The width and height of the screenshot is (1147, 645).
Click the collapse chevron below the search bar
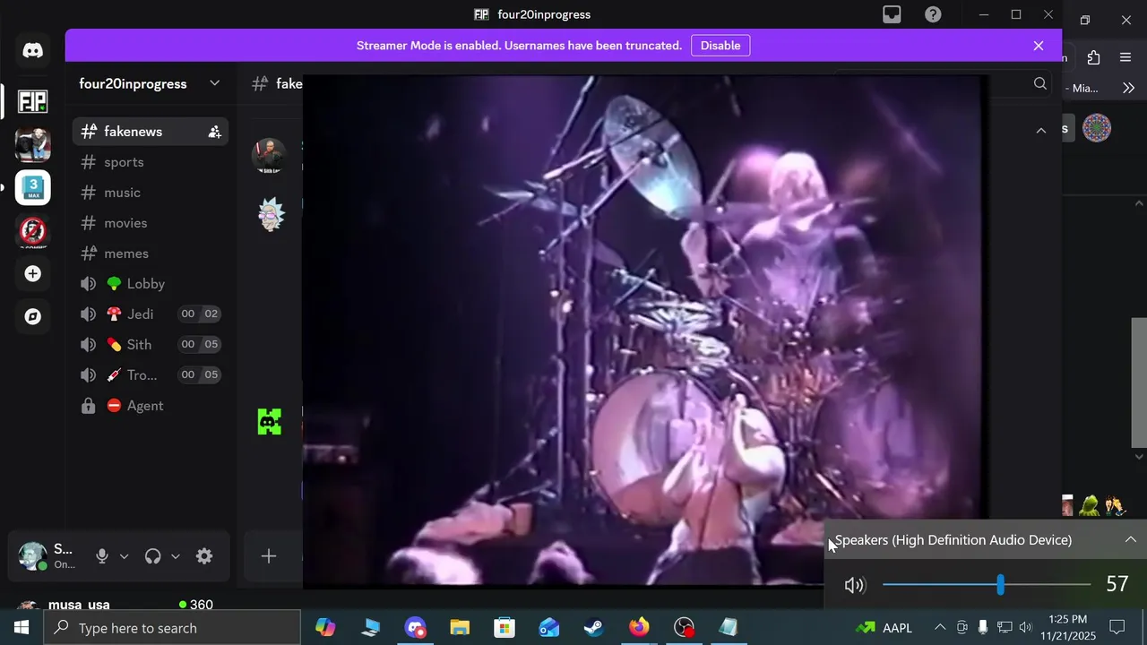click(1040, 131)
